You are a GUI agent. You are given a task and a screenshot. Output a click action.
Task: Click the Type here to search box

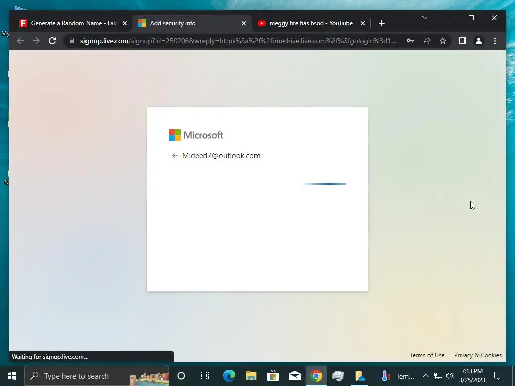pyautogui.click(x=97, y=376)
